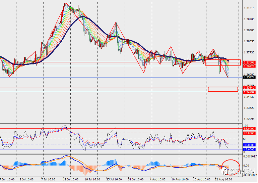Click the 1.22795 price axis label
The width and height of the screenshot is (258, 183).
point(249,119)
